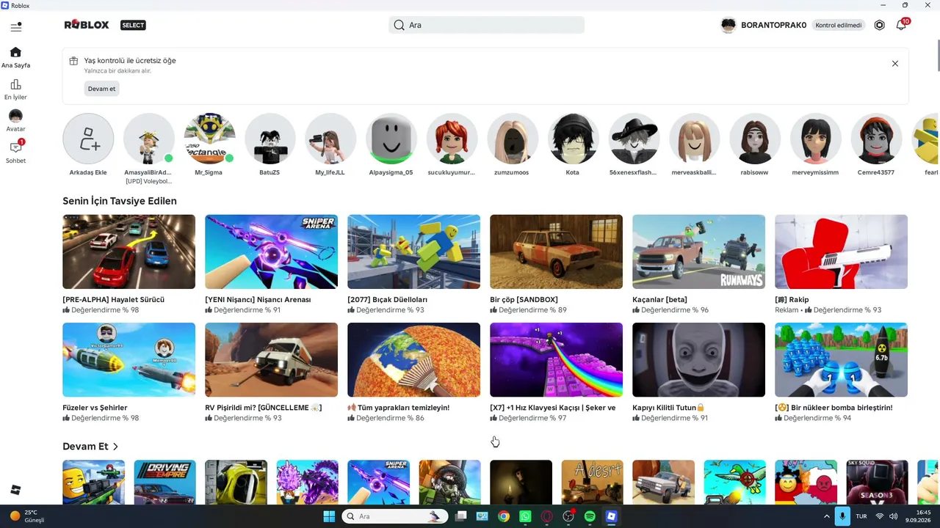940x528 pixels.
Task: Open Cemre43577 friend avatar
Action: [x=876, y=139]
